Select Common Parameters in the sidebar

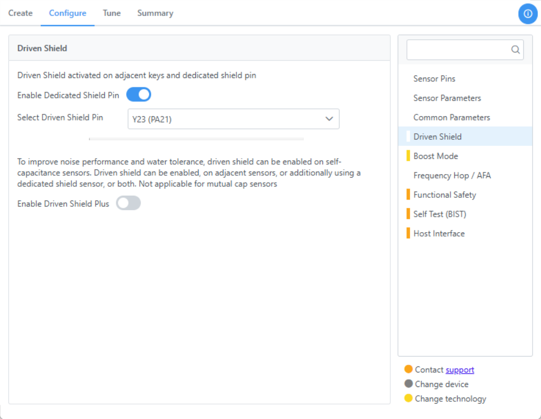coord(465,117)
